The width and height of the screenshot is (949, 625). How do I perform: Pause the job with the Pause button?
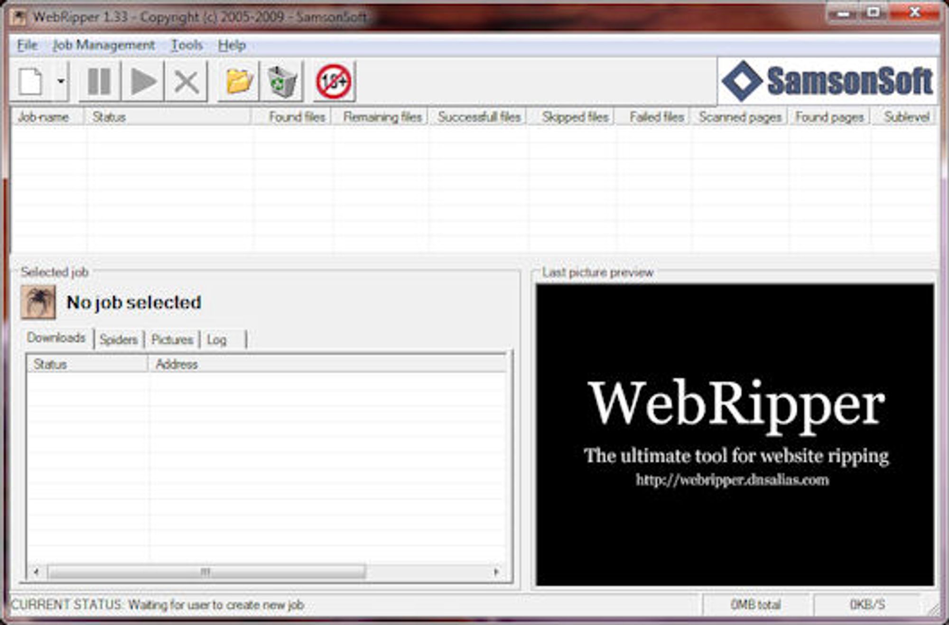coord(99,81)
